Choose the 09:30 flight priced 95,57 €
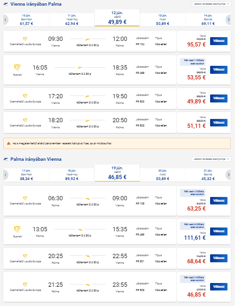Screen dimensions: 235x306 tap(219, 41)
